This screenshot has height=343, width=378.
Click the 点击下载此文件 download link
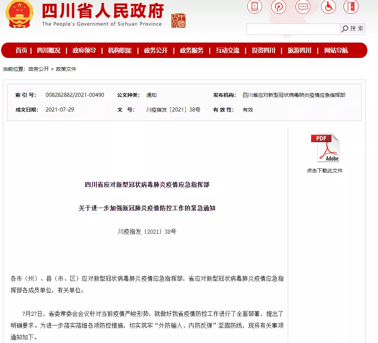coord(325,171)
